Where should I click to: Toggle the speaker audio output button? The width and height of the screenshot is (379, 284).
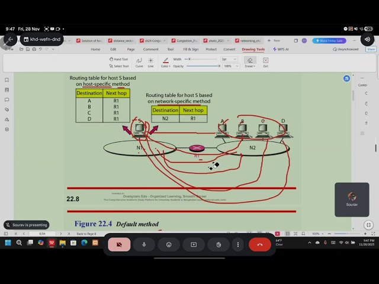click(367, 40)
